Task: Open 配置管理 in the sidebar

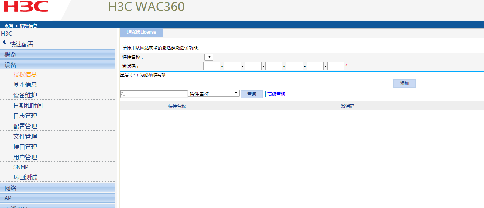Action: [x=25, y=126]
